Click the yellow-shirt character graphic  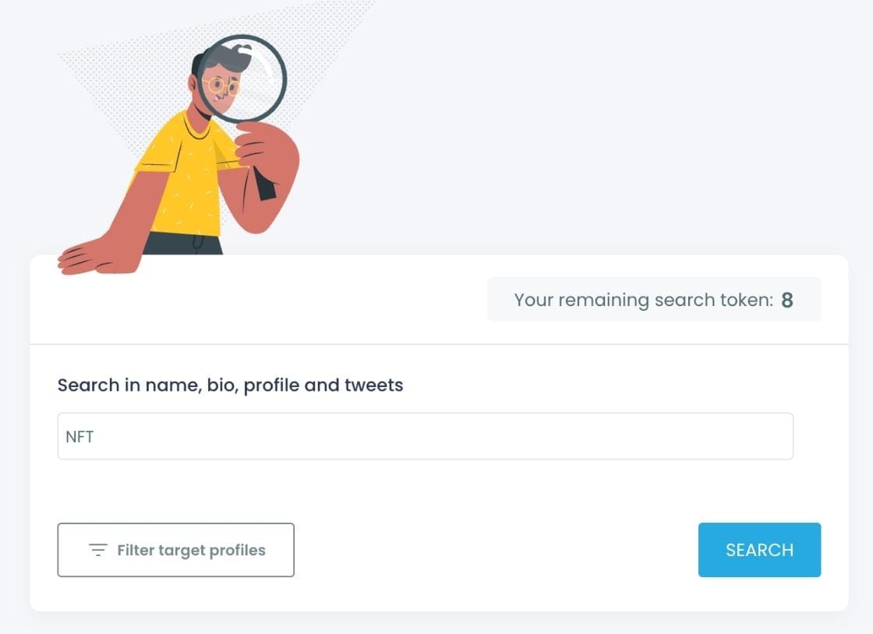[187, 179]
